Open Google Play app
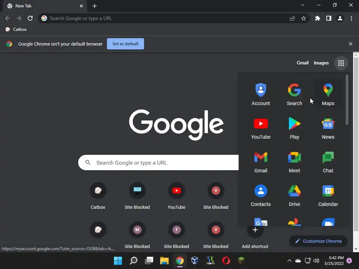Viewport: 359px width, 269px height. click(x=294, y=128)
